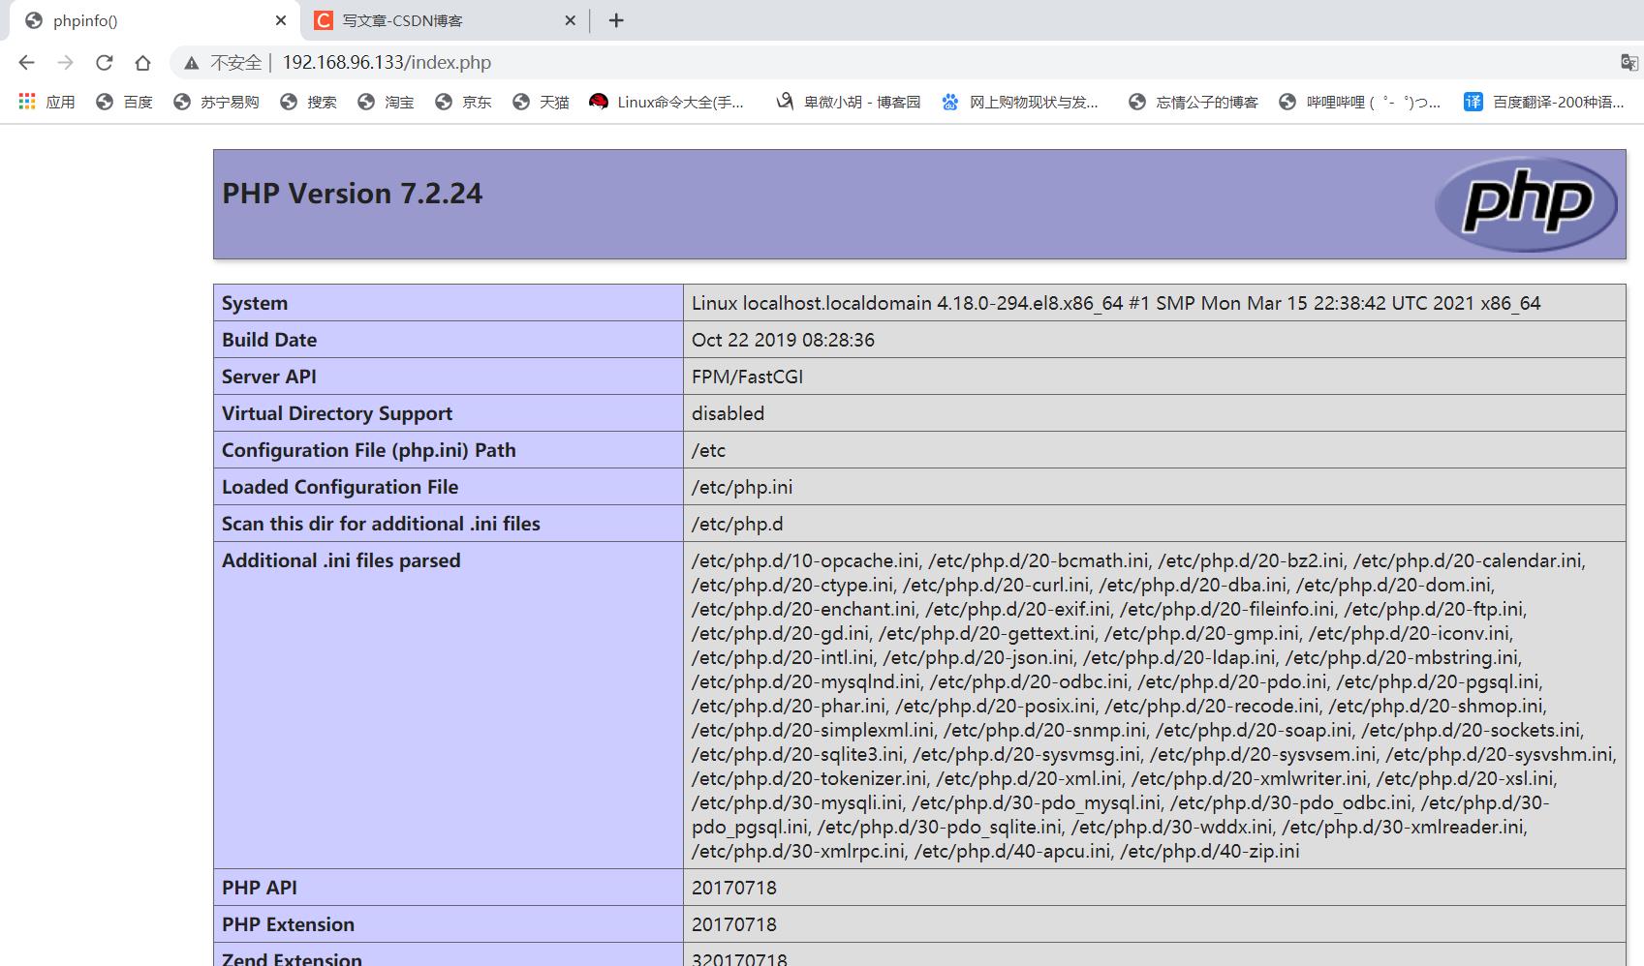Reload the phpinfo page
Viewport: 1644px width, 966px height.
pos(104,63)
